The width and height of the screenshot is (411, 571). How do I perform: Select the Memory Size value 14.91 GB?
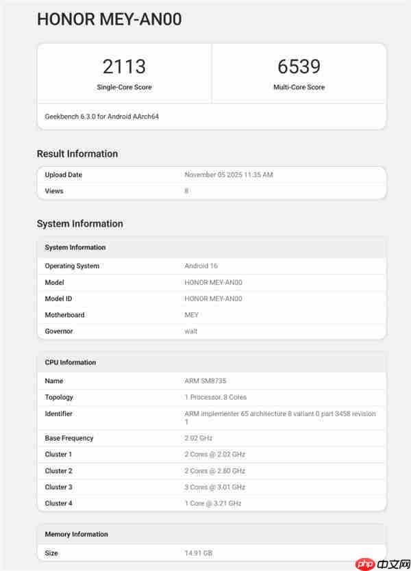[x=199, y=553]
